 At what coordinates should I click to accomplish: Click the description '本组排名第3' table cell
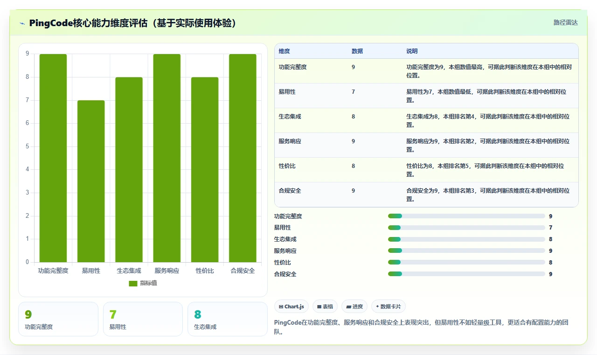coord(490,195)
